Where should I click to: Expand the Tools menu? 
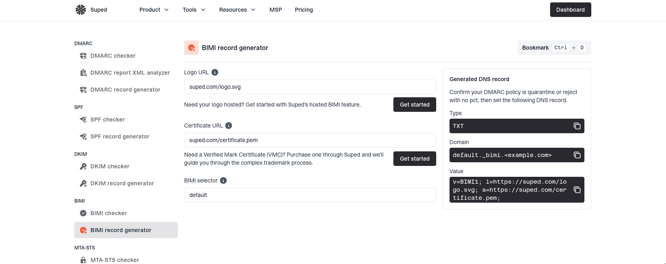[194, 10]
